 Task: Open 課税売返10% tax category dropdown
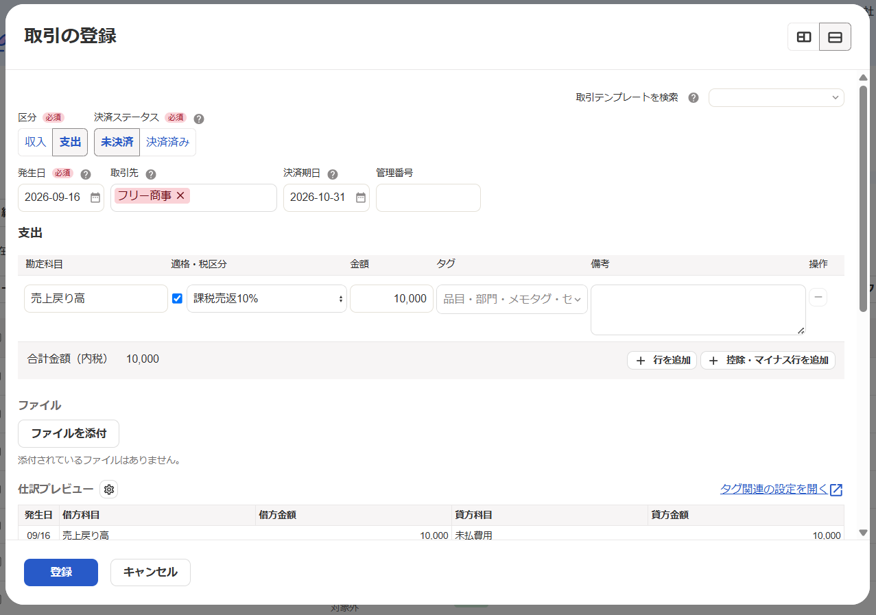point(267,299)
